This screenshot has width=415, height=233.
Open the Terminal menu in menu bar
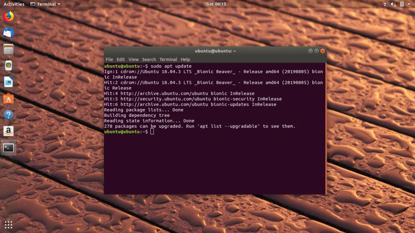168,59
